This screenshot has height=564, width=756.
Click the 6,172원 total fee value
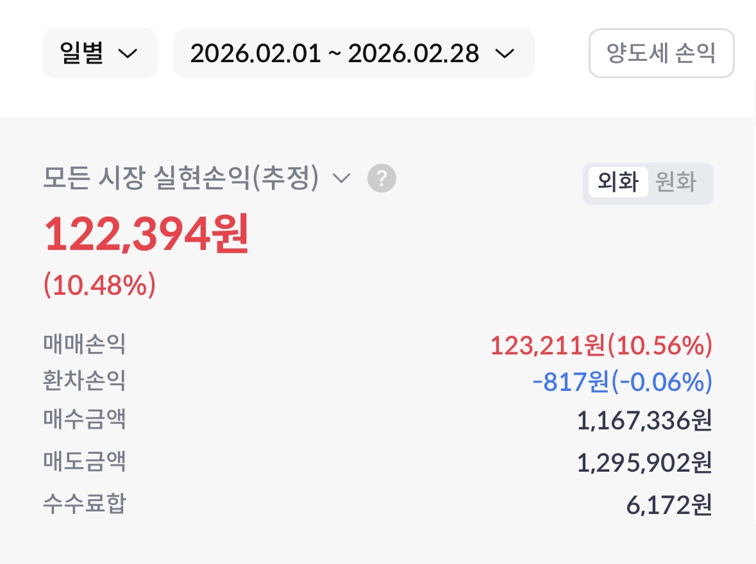click(669, 505)
